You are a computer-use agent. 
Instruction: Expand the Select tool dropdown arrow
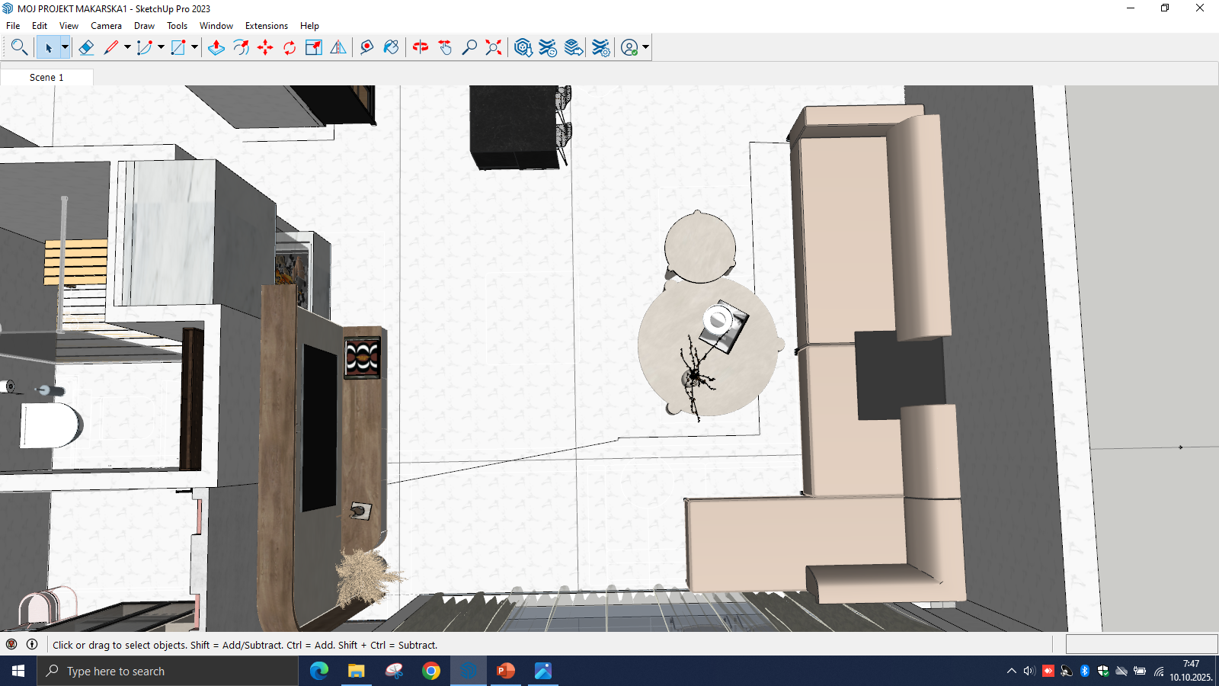pyautogui.click(x=65, y=47)
